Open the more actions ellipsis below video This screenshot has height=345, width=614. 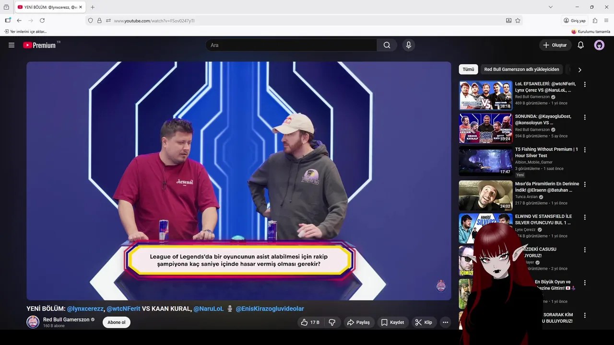click(445, 322)
